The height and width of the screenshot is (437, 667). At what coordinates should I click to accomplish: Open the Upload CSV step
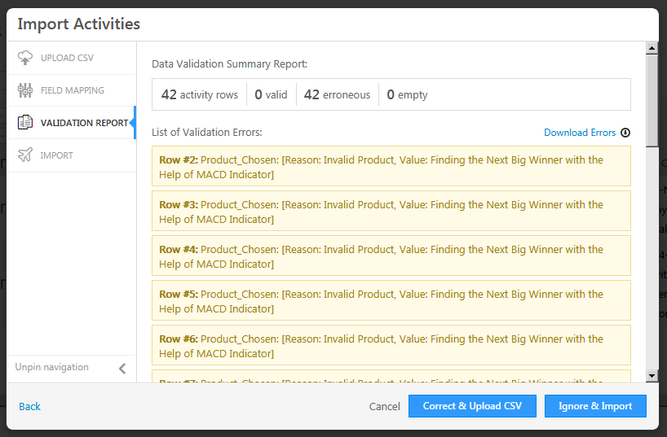click(x=67, y=58)
